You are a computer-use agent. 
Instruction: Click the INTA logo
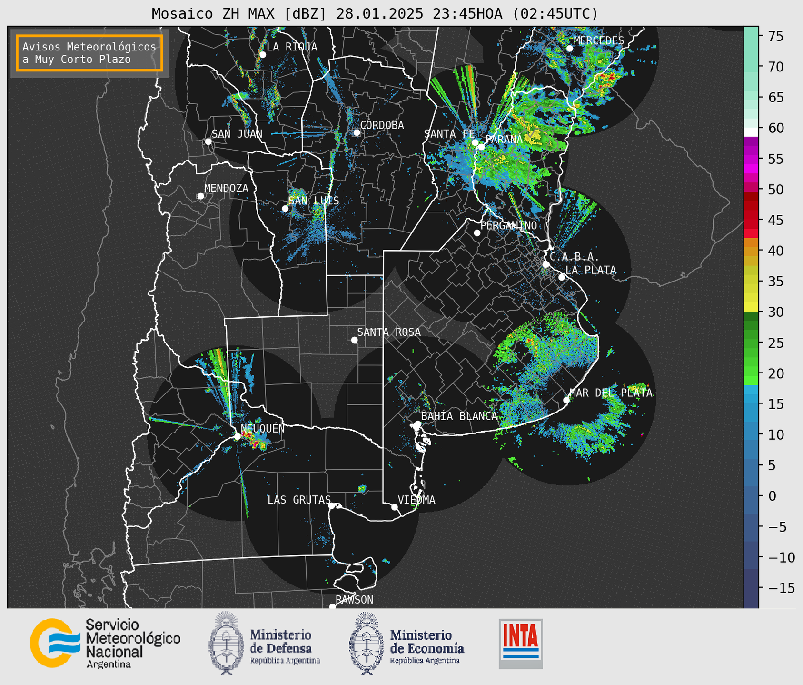pos(521,644)
